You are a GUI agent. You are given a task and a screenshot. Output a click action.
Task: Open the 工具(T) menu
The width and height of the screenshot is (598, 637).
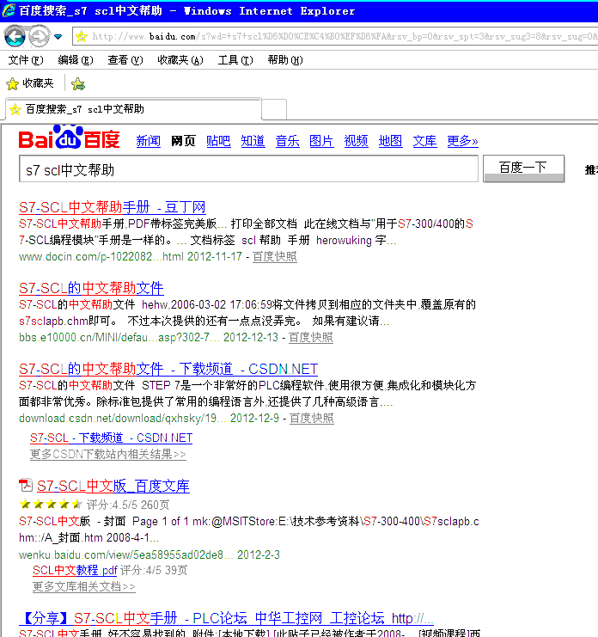(x=235, y=60)
